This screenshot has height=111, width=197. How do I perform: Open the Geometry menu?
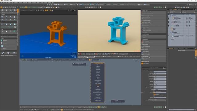16,2
